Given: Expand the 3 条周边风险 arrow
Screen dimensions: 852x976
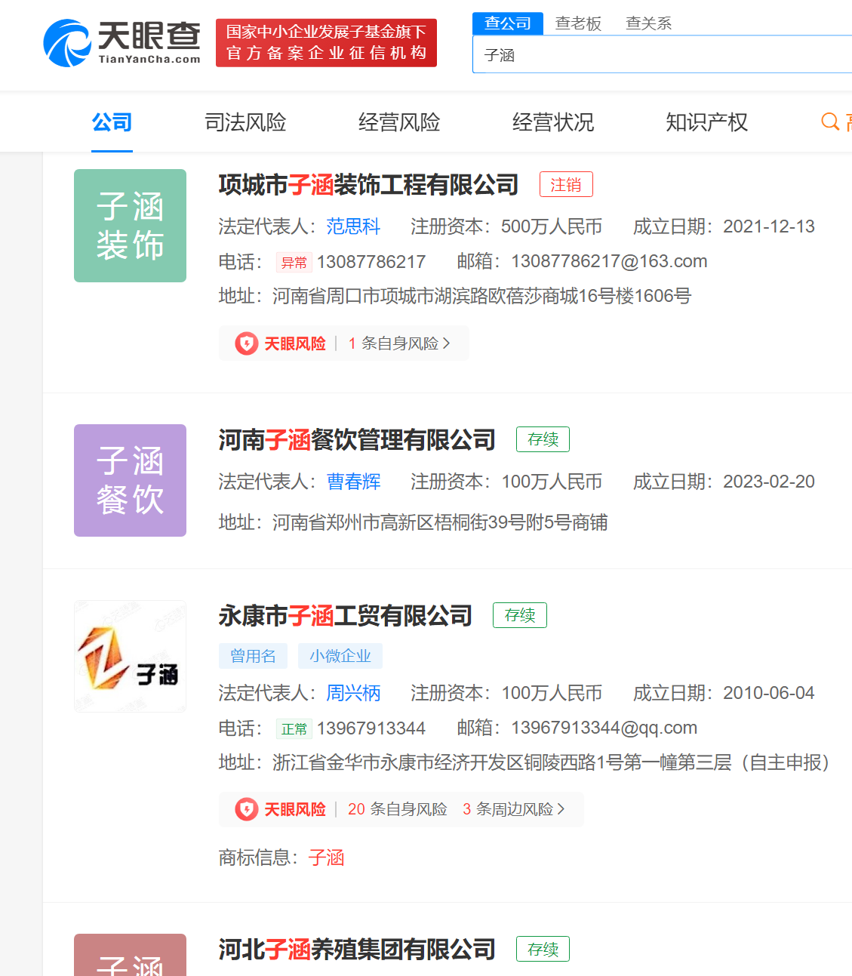Looking at the screenshot, I should pyautogui.click(x=561, y=809).
